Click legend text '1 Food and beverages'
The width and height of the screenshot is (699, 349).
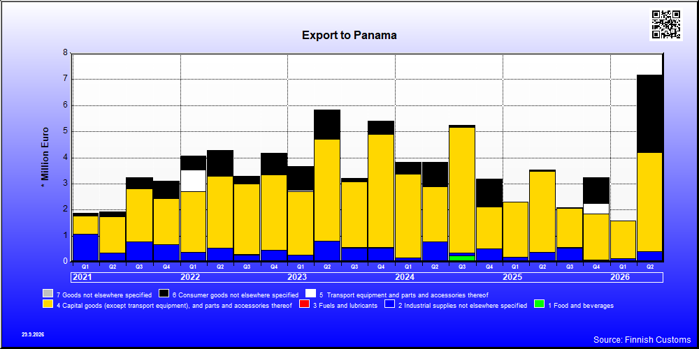[x=581, y=305]
